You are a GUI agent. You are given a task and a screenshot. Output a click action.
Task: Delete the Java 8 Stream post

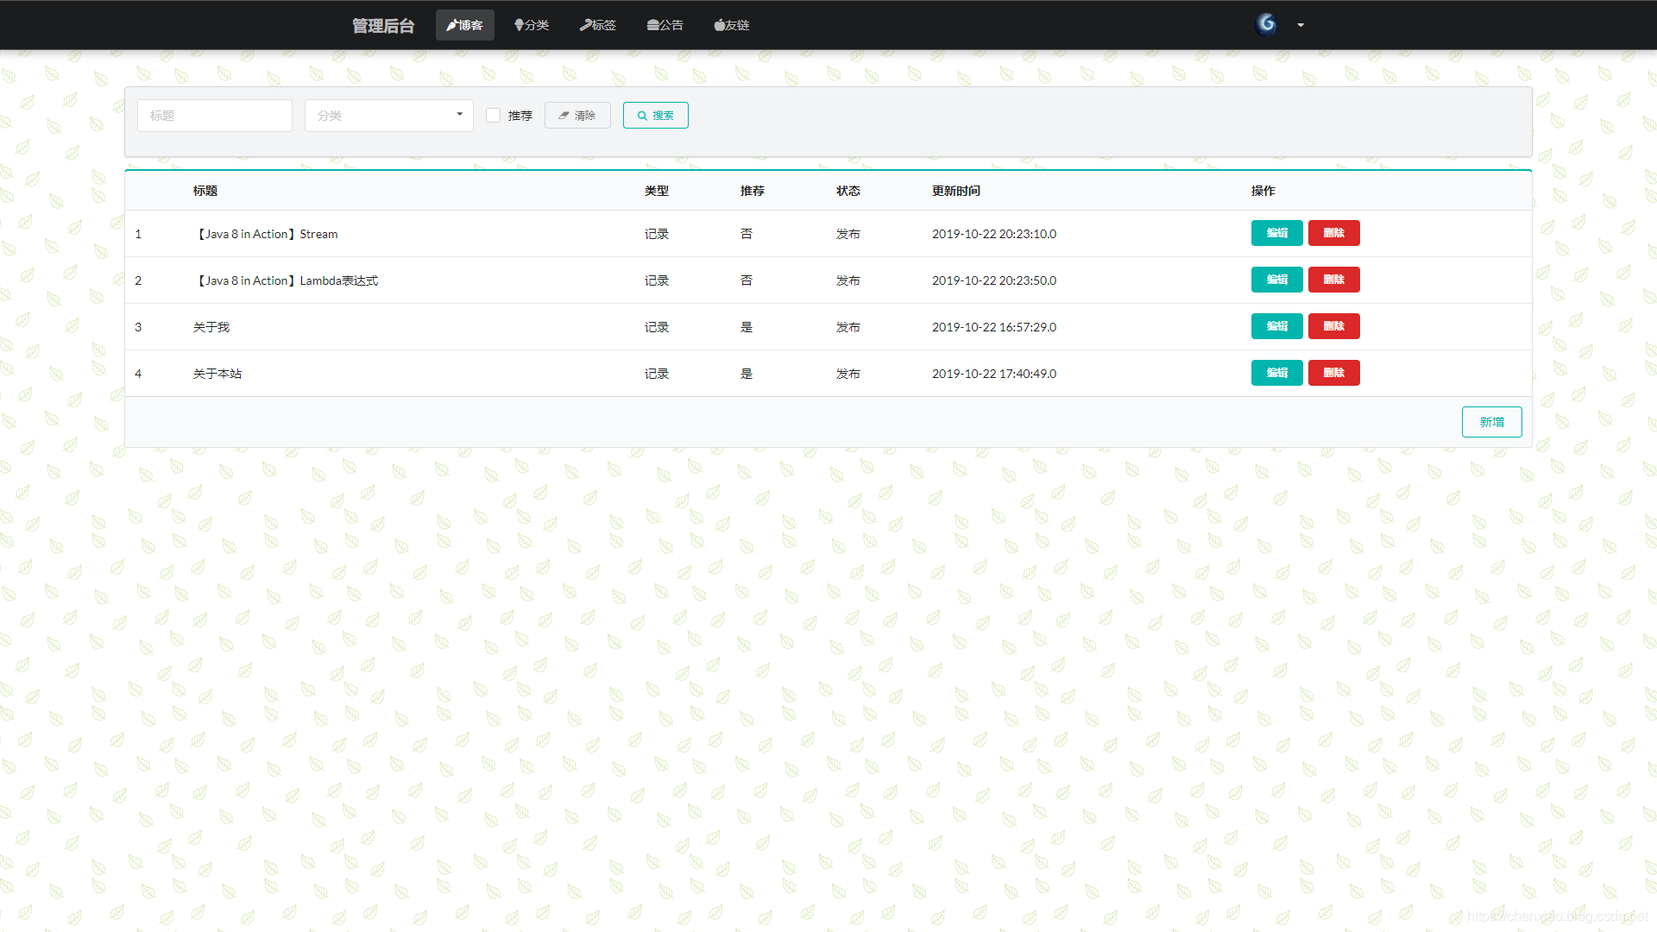click(1333, 233)
